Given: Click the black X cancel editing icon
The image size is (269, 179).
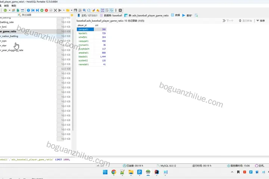Looking at the screenshot, I should (x=55, y=10).
